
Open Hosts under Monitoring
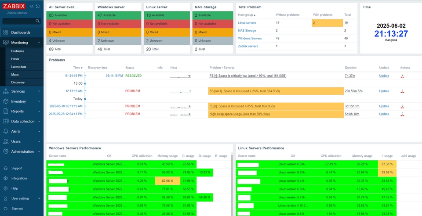pyautogui.click(x=15, y=59)
